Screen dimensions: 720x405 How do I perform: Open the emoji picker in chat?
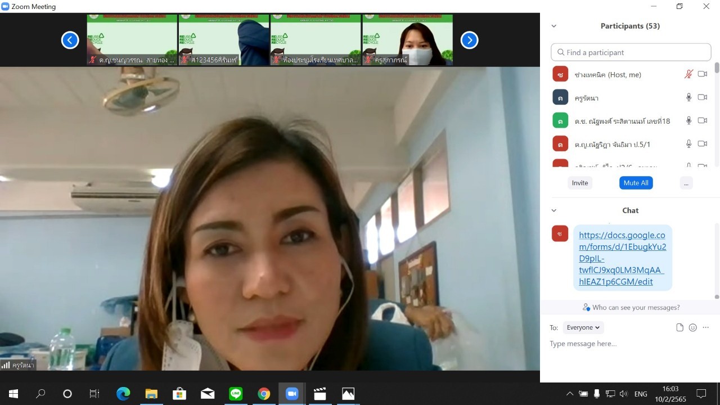[692, 327]
